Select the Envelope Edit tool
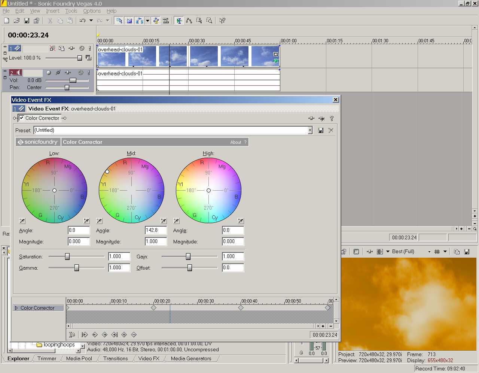479x373 pixels. [x=189, y=21]
